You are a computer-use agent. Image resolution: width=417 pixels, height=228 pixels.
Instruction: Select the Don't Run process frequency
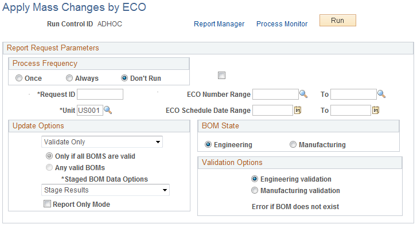pyautogui.click(x=124, y=78)
